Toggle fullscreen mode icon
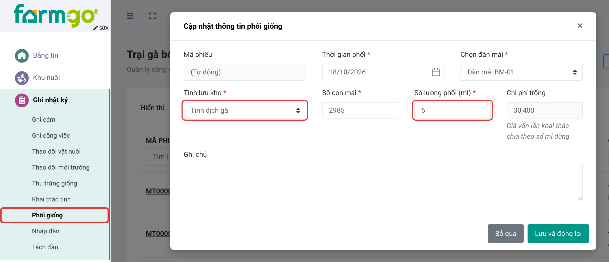 pyautogui.click(x=152, y=16)
